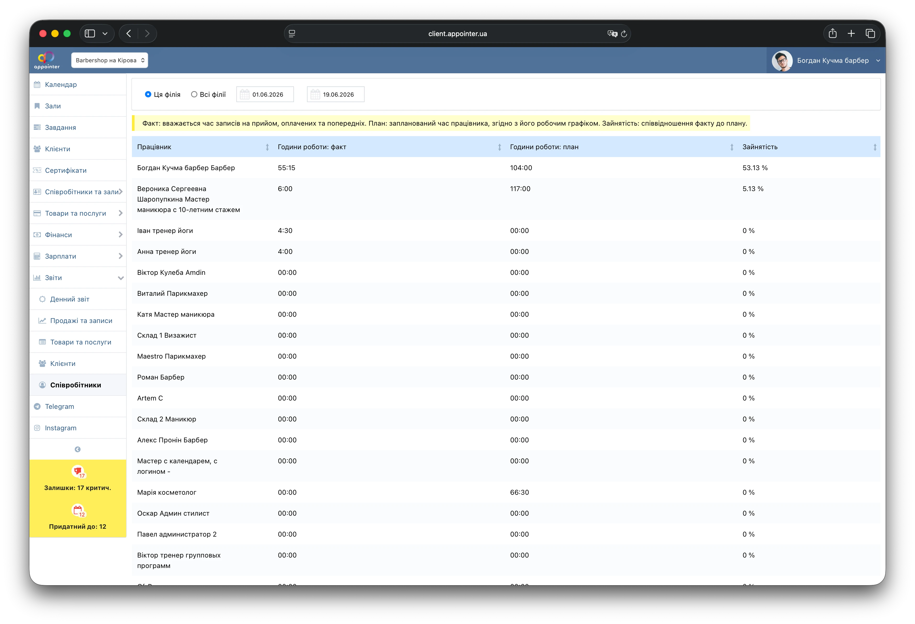Click the Звіти bar chart icon
The height and width of the screenshot is (624, 915).
point(37,277)
